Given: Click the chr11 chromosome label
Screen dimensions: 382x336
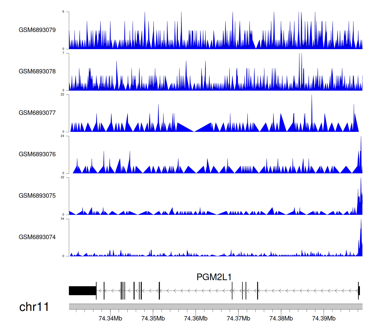Looking at the screenshot, I should point(34,307).
